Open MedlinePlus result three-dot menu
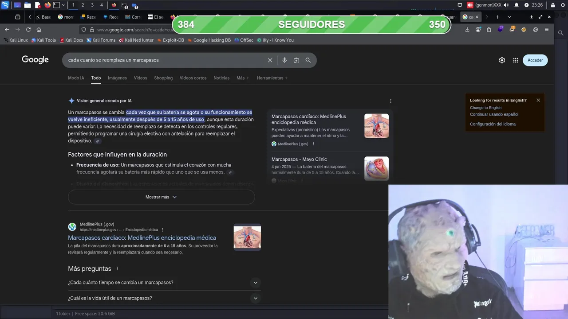This screenshot has width=568, height=319. coord(162,230)
